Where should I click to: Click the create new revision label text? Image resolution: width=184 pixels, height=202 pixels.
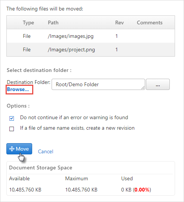coord(77,128)
